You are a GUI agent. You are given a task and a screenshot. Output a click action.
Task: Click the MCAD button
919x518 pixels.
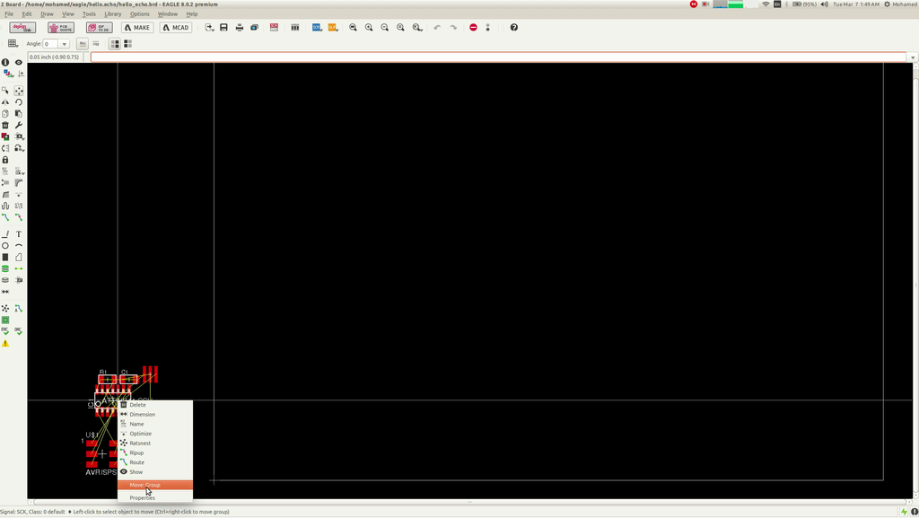(176, 28)
